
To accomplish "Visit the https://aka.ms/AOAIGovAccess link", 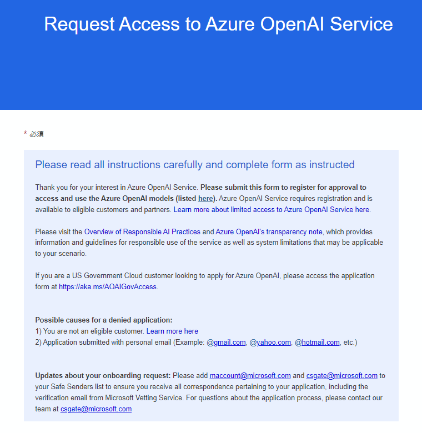I will point(108,286).
